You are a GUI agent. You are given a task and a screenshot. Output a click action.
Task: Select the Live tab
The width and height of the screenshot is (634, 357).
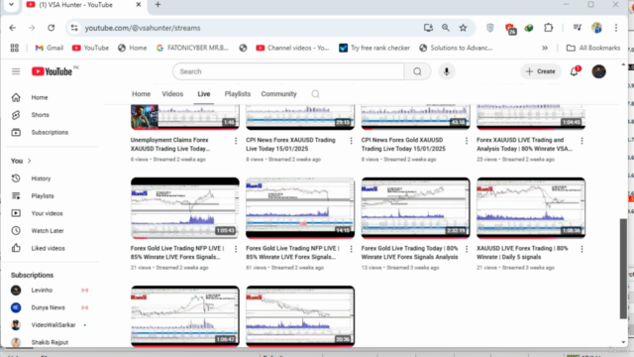point(204,94)
